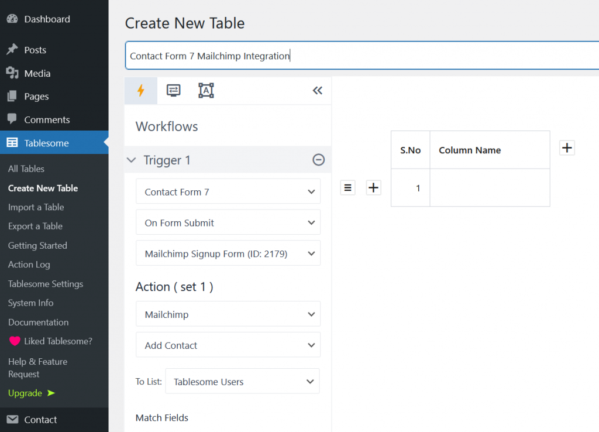Click the Tablesome table grid icon
The height and width of the screenshot is (432, 599).
click(x=12, y=142)
